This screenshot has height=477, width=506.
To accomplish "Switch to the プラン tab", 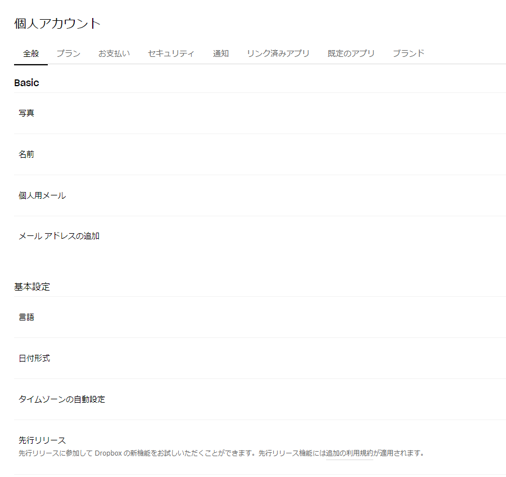I will pos(68,54).
